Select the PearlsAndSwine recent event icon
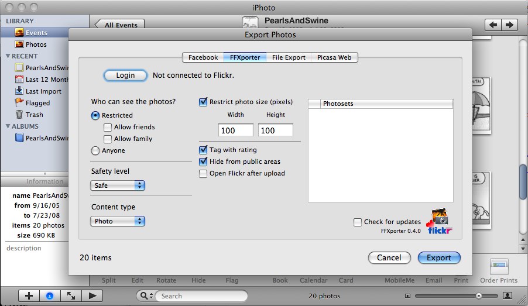The image size is (528, 306). [19, 68]
